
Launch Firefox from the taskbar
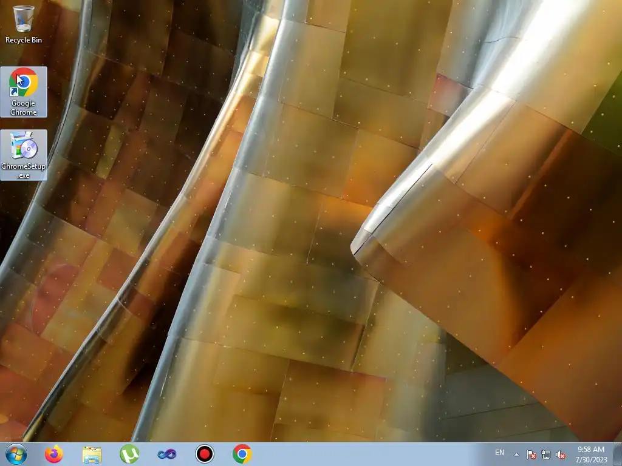54,454
